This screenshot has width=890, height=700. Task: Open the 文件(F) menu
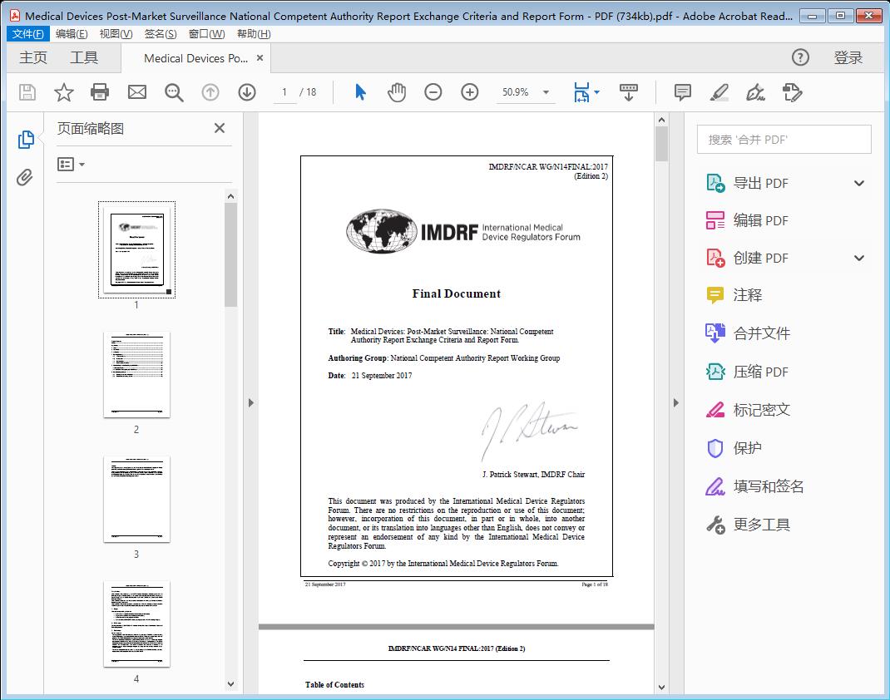tap(27, 34)
